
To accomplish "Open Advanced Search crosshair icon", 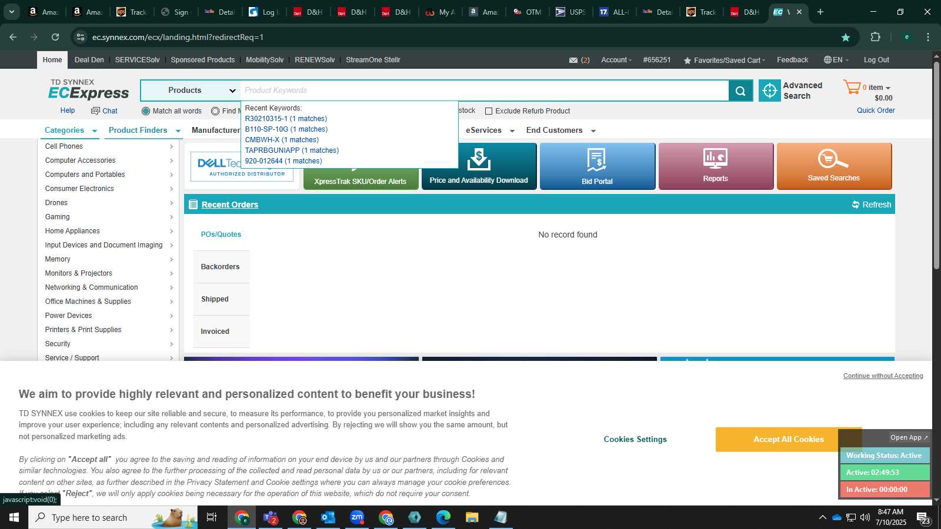I will click(770, 91).
